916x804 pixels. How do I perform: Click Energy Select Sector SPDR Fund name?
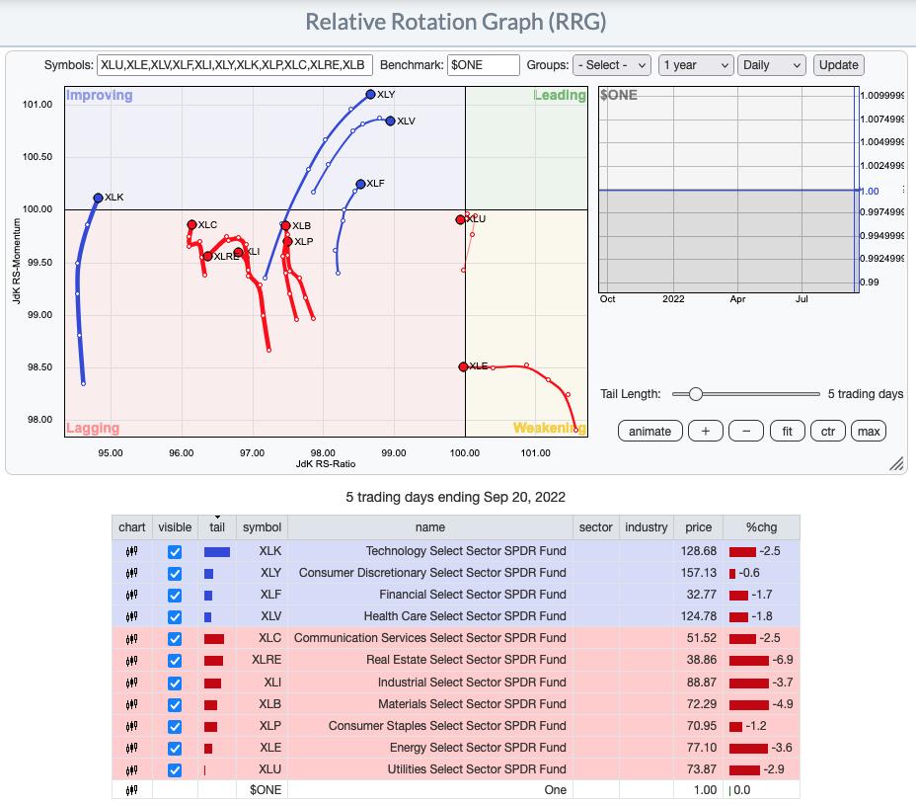point(478,748)
